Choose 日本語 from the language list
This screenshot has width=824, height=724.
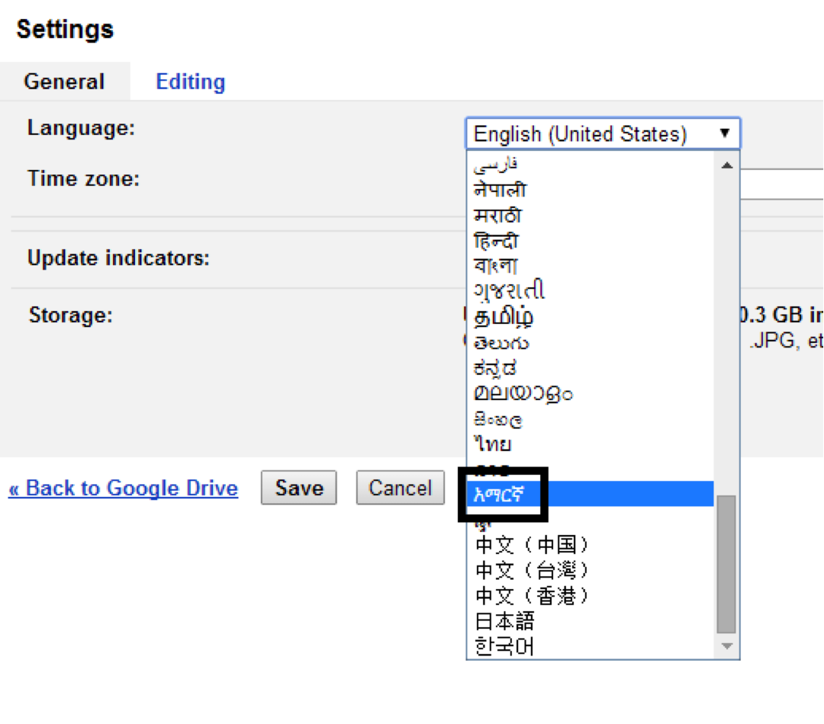(x=504, y=620)
